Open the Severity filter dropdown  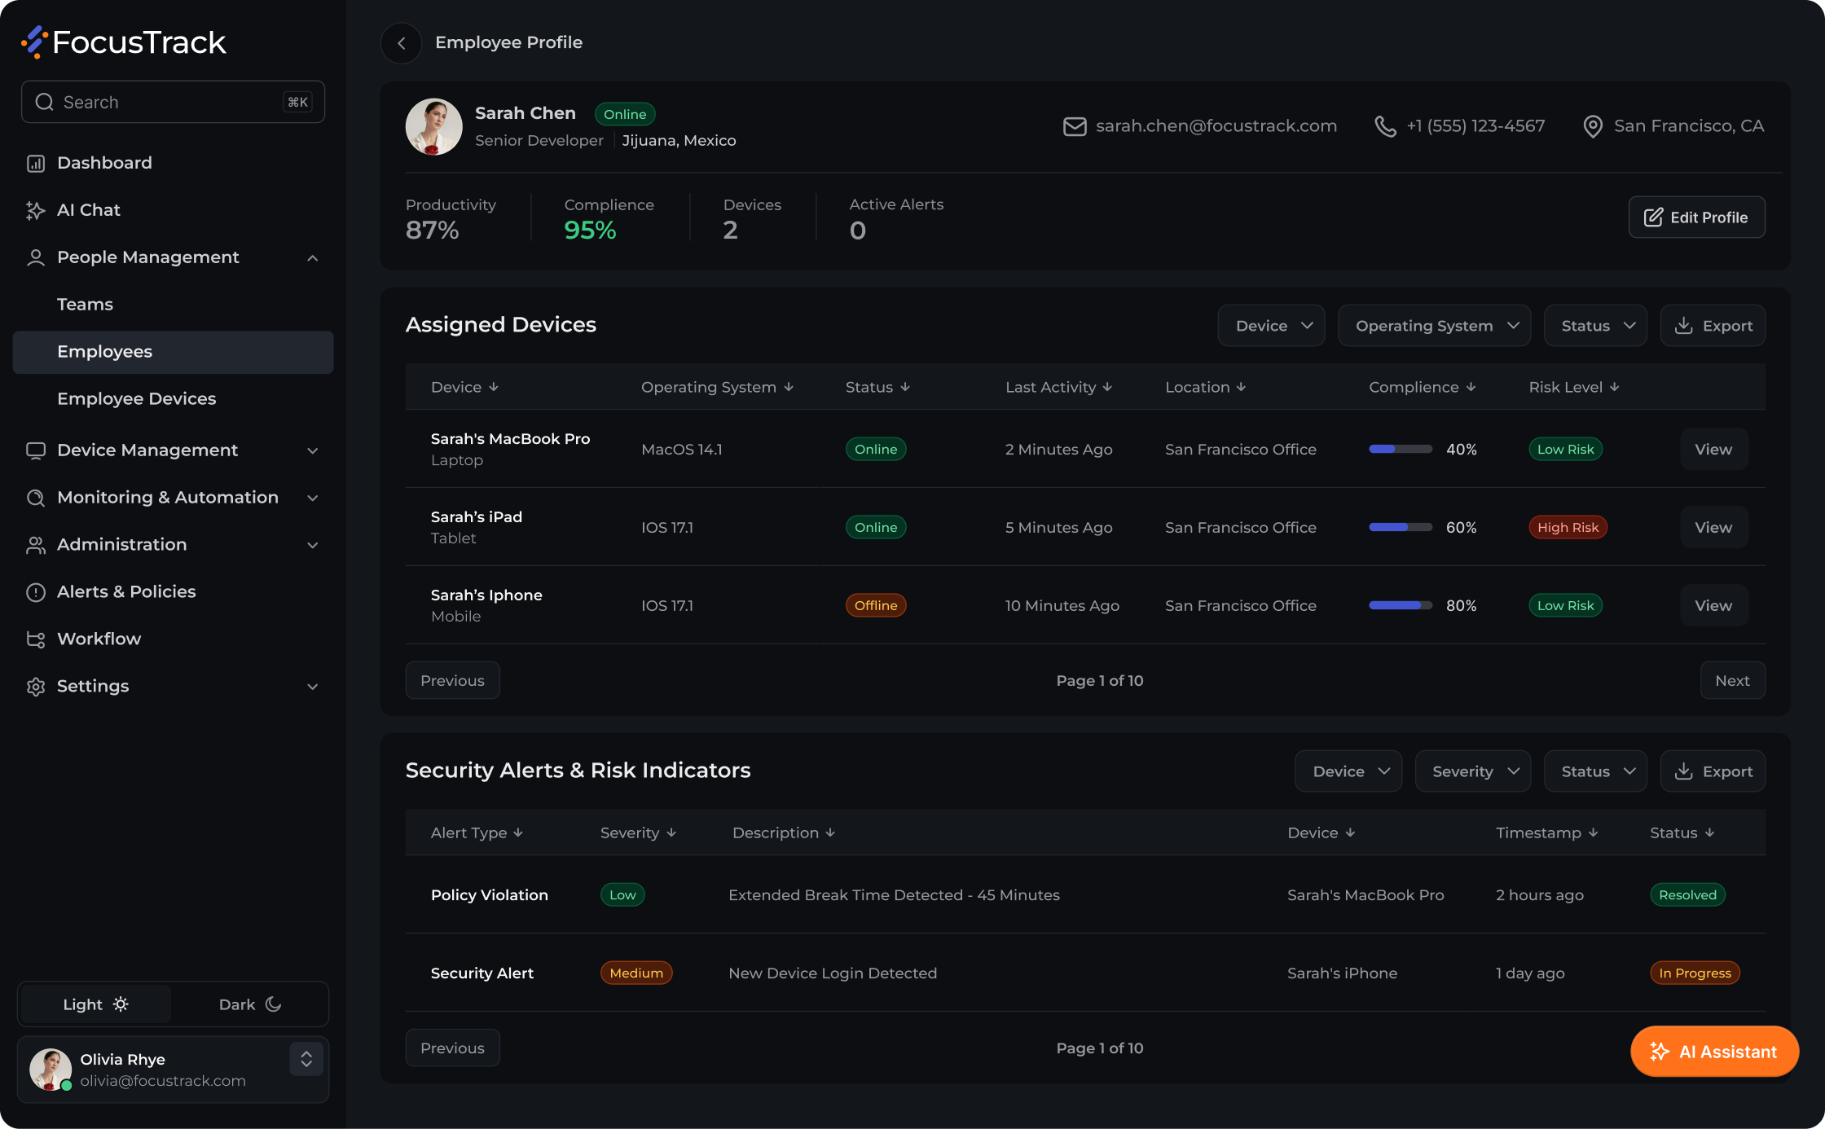1472,771
